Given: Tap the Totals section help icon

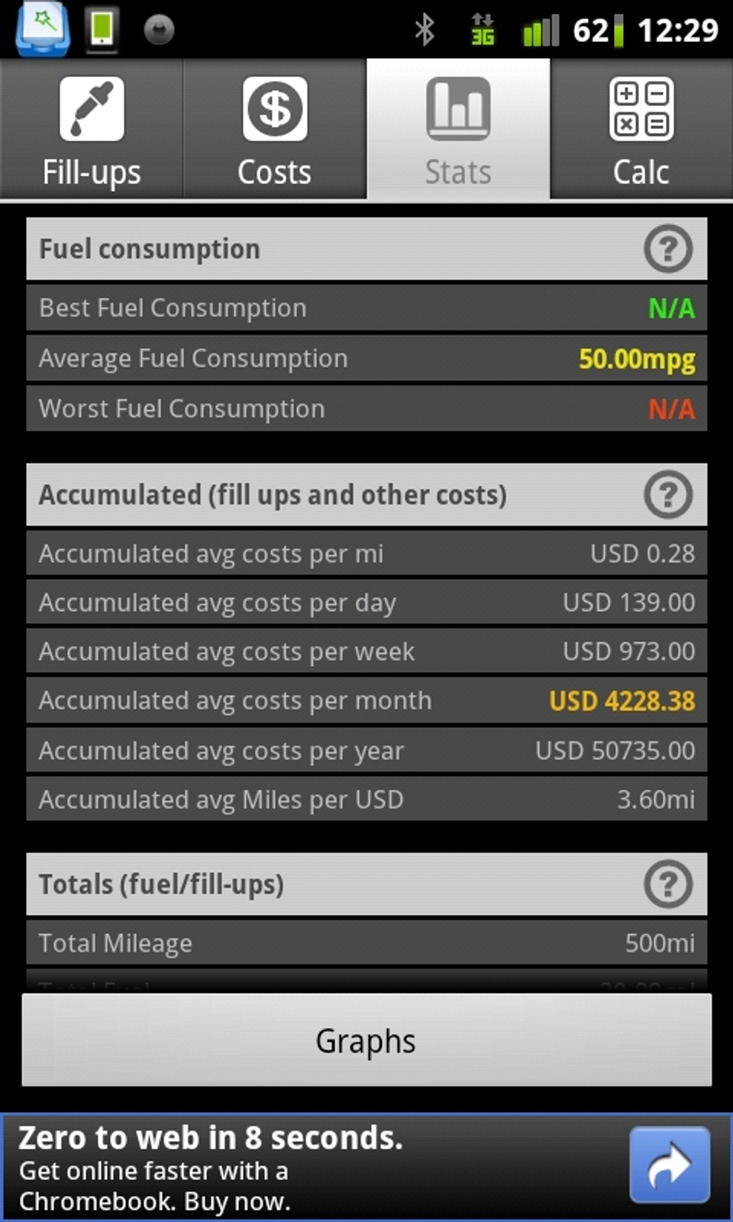Looking at the screenshot, I should tap(668, 884).
